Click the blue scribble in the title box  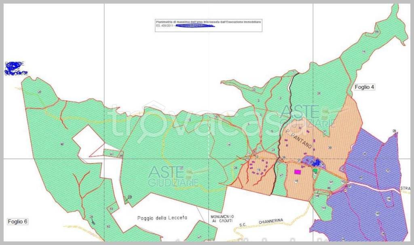tap(195, 26)
